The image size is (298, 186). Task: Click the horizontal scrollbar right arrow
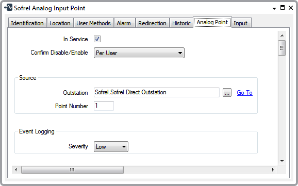(x=273, y=170)
